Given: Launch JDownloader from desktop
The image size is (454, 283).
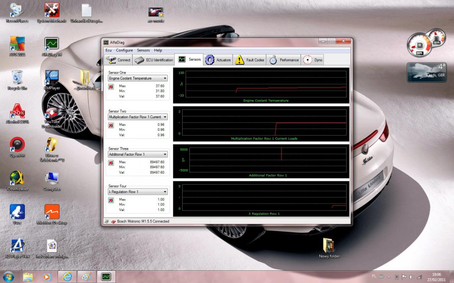Looking at the screenshot, I should [17, 181].
